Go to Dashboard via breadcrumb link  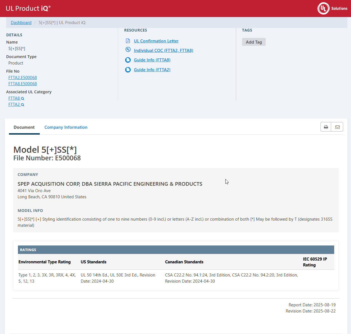[21, 23]
